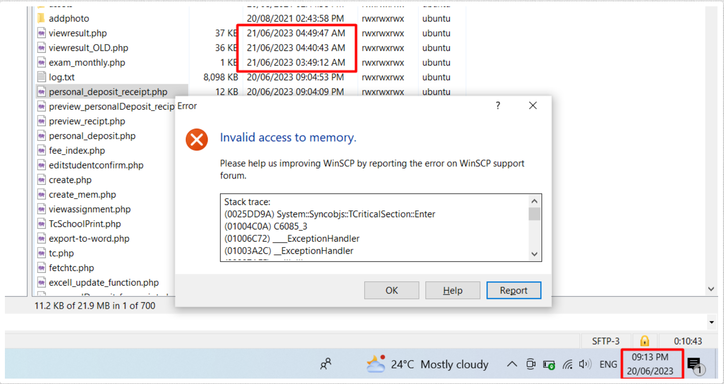Open dropdown arrow below the file panel
724x384 pixels.
coord(712,322)
